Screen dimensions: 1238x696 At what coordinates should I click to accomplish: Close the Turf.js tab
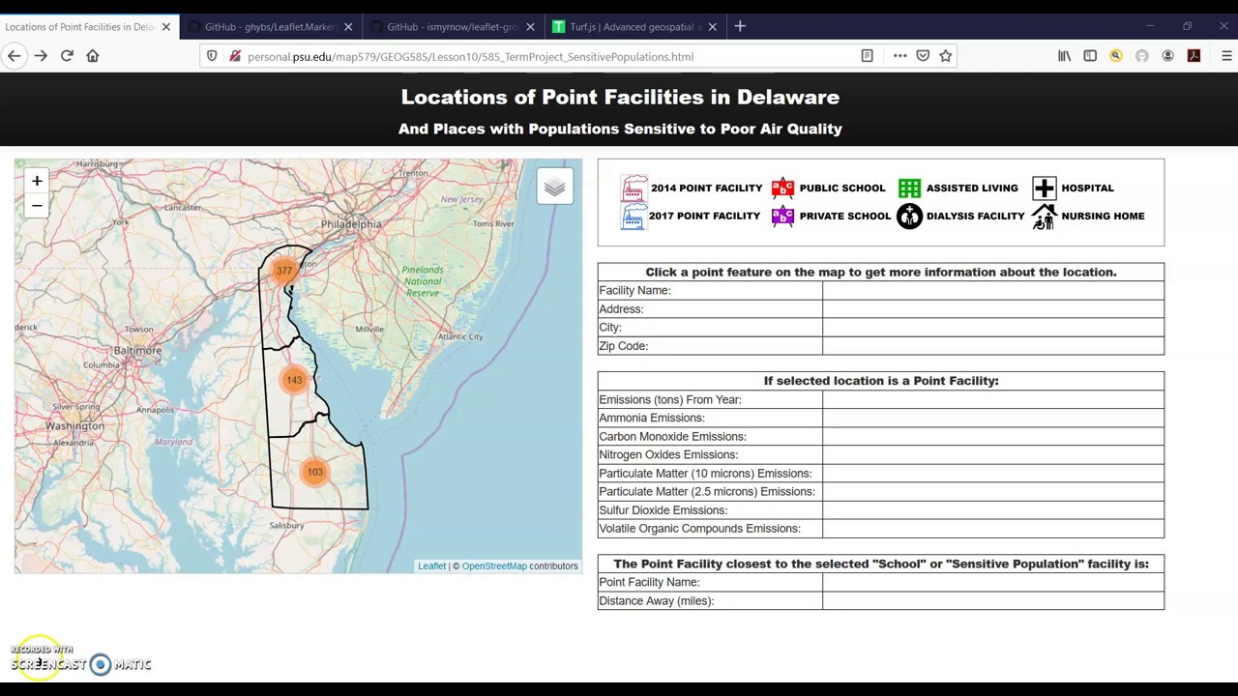click(712, 27)
